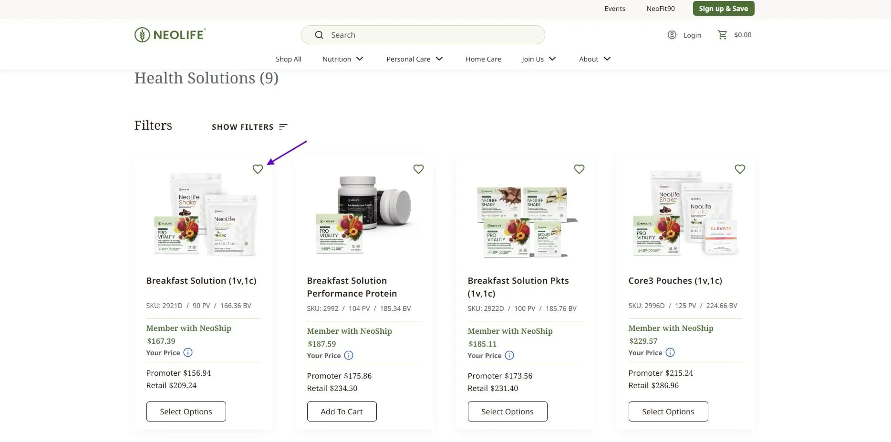
Task: Click the NeoLife logo
Action: (170, 35)
